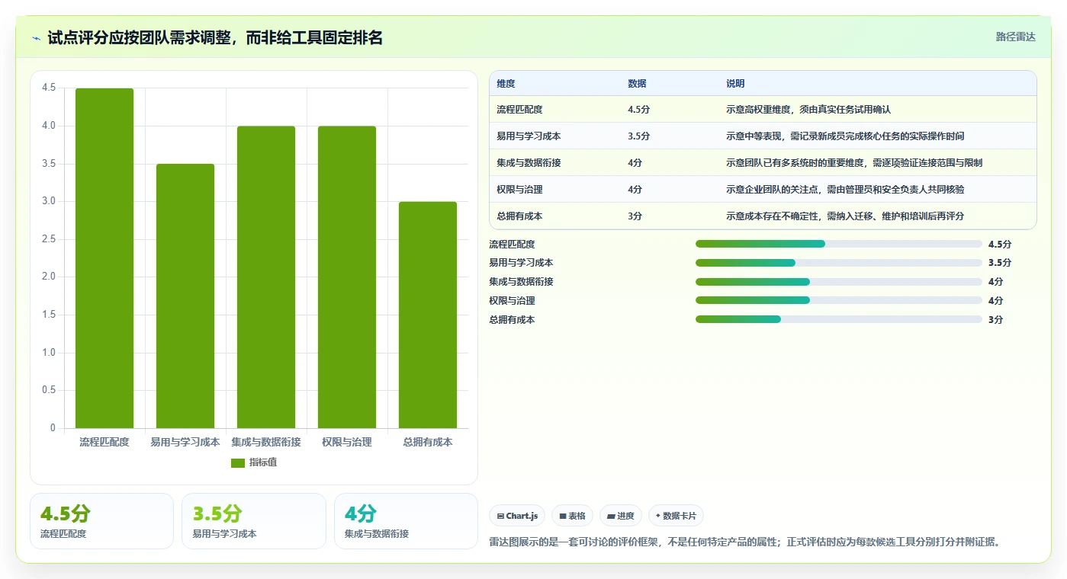Image resolution: width=1067 pixels, height=579 pixels.
Task: Toggle the 指标值 legend item
Action: 254,462
